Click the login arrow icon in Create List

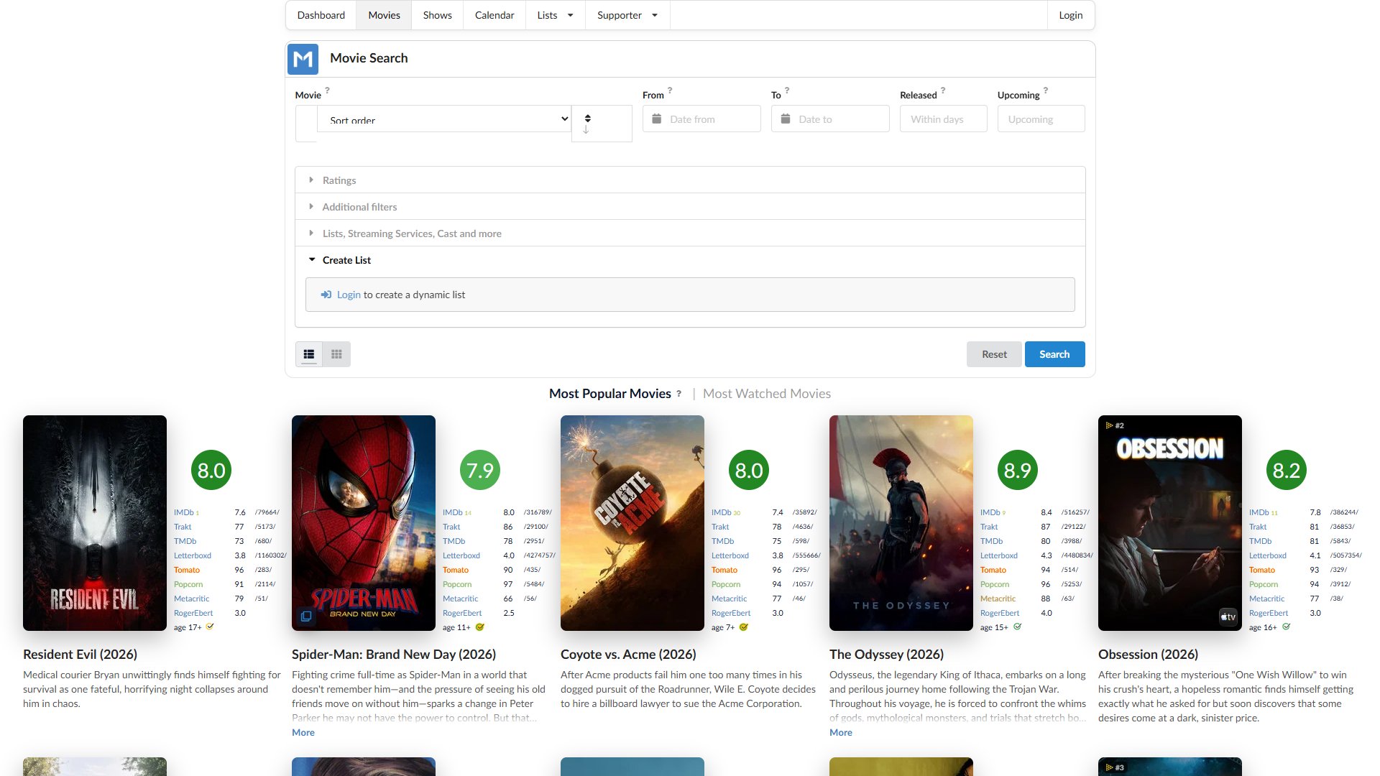click(x=326, y=295)
